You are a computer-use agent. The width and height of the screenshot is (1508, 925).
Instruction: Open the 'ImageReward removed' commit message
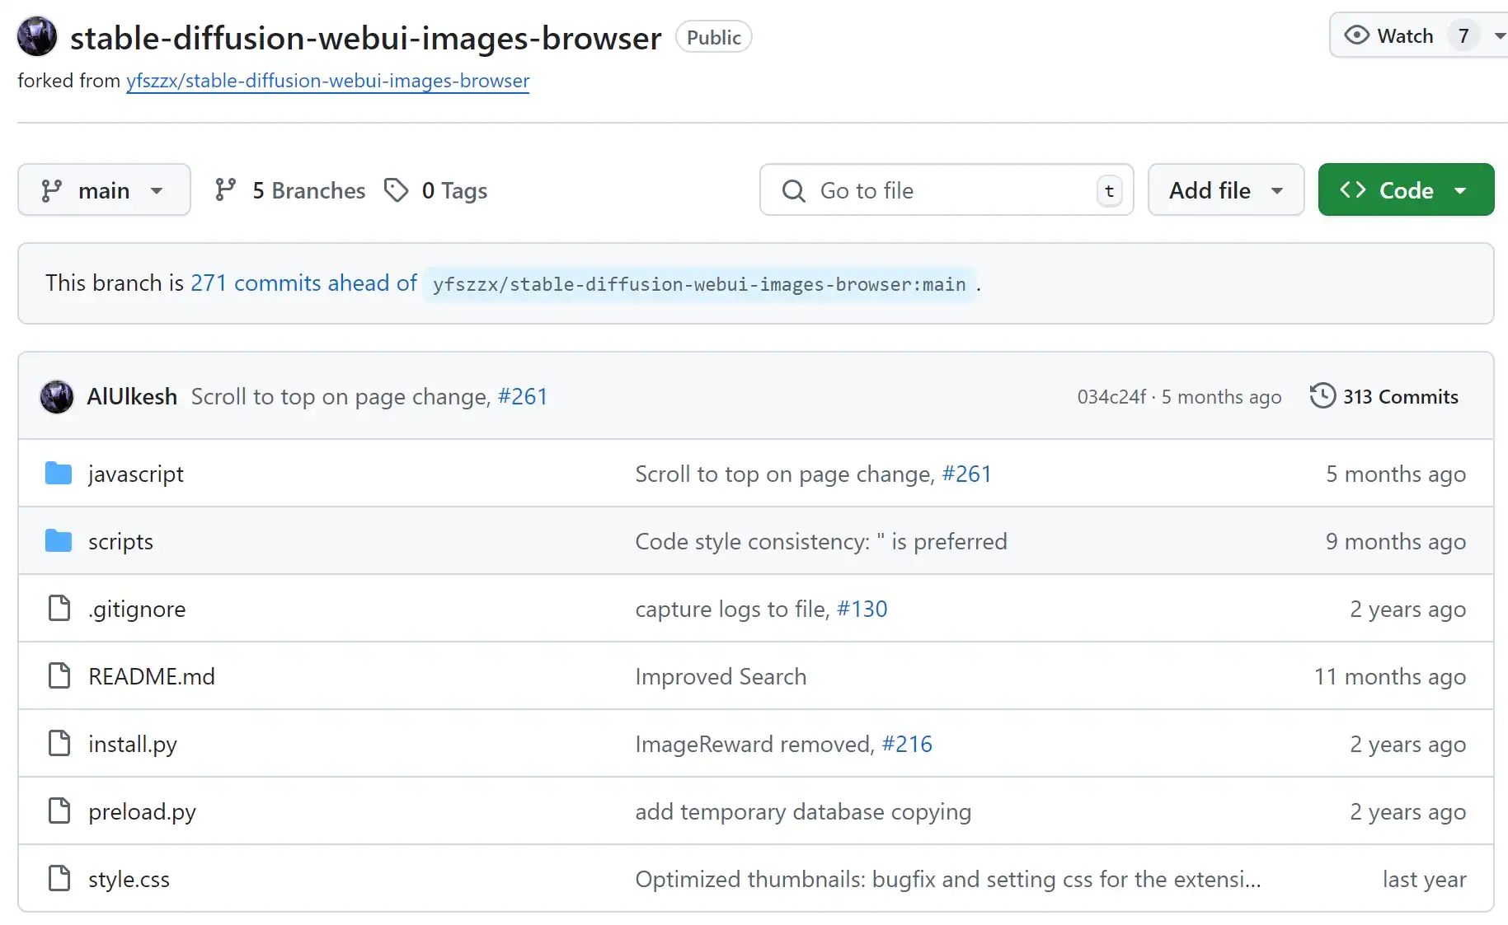pyautogui.click(x=754, y=745)
